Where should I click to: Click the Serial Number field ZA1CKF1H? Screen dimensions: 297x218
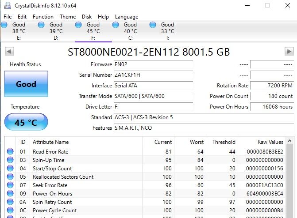[154, 75]
